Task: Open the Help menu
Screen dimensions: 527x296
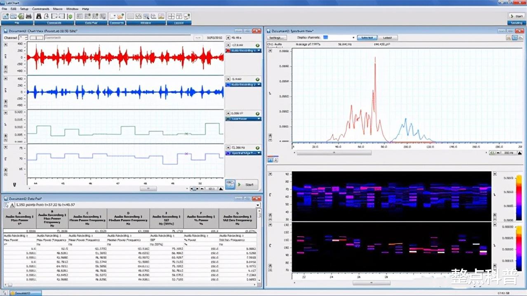Action: pos(85,9)
